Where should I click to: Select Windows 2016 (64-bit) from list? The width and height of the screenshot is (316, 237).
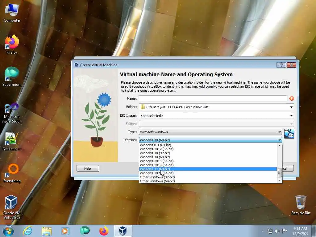point(208,161)
